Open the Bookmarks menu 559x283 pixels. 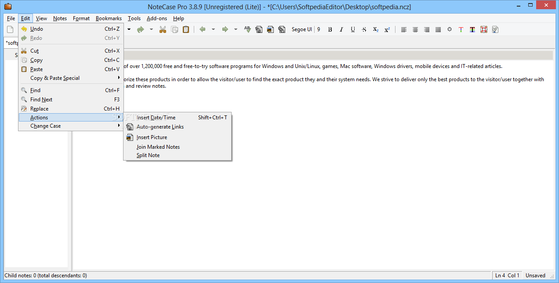coord(109,18)
